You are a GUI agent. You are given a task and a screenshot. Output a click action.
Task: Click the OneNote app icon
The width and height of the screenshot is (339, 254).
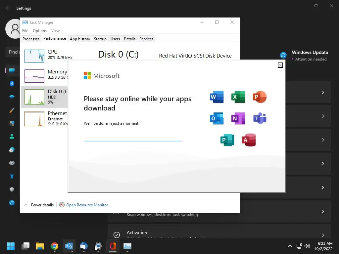click(238, 118)
